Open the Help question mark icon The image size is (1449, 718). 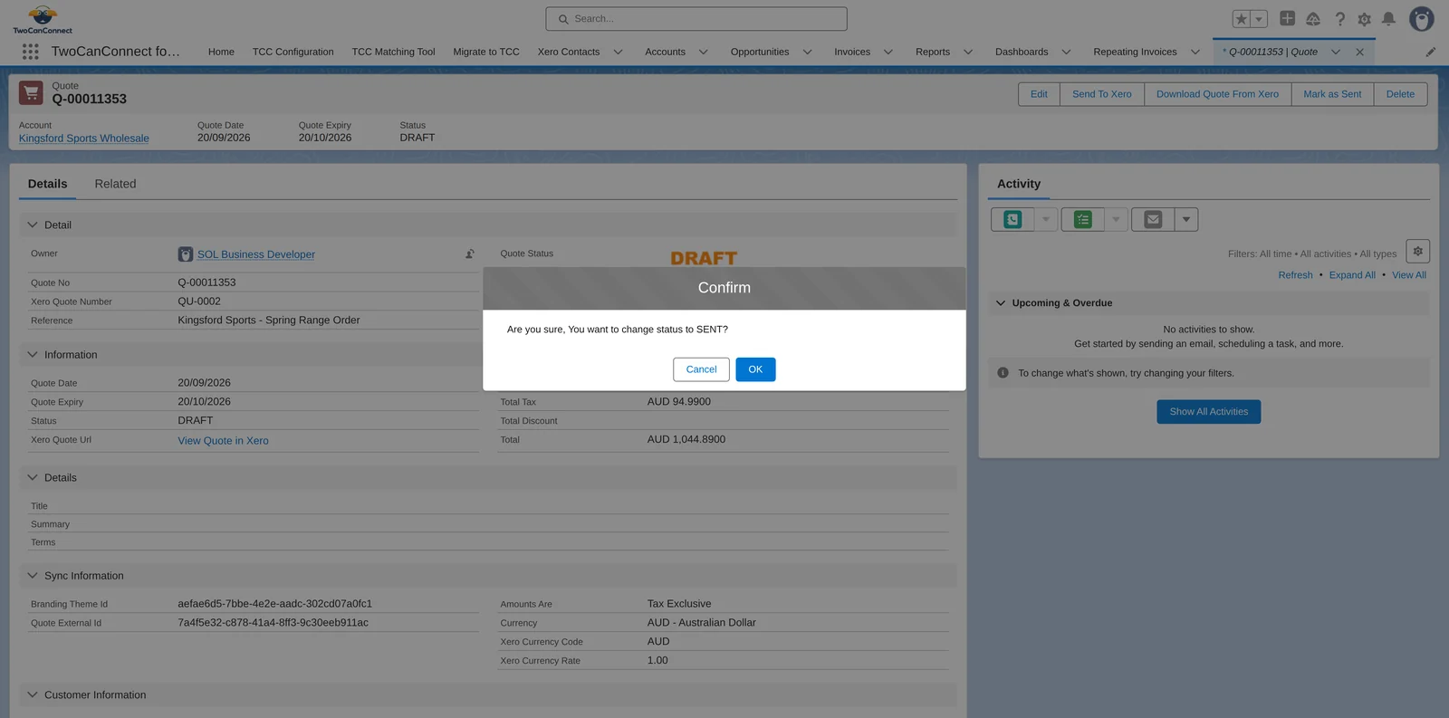tap(1339, 19)
